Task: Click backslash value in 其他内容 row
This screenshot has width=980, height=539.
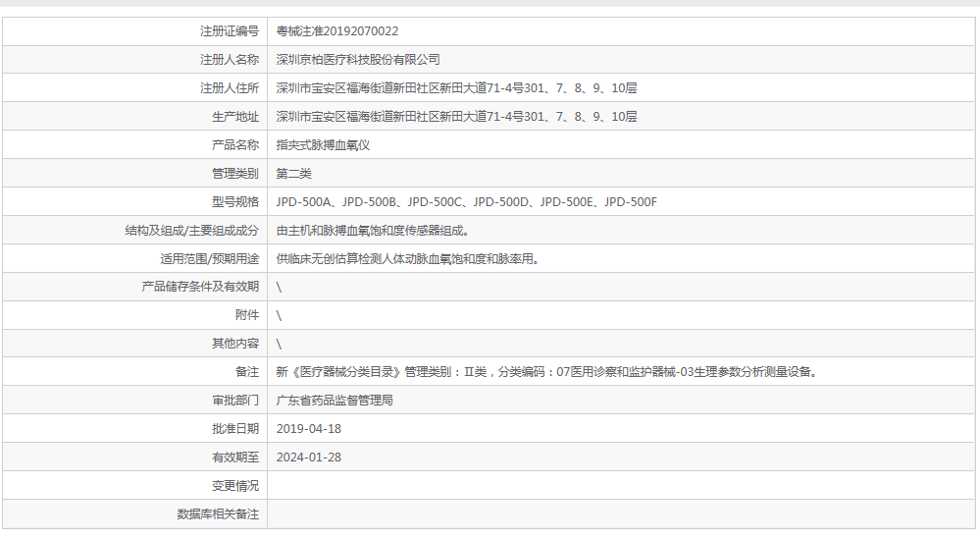Action: tap(279, 344)
